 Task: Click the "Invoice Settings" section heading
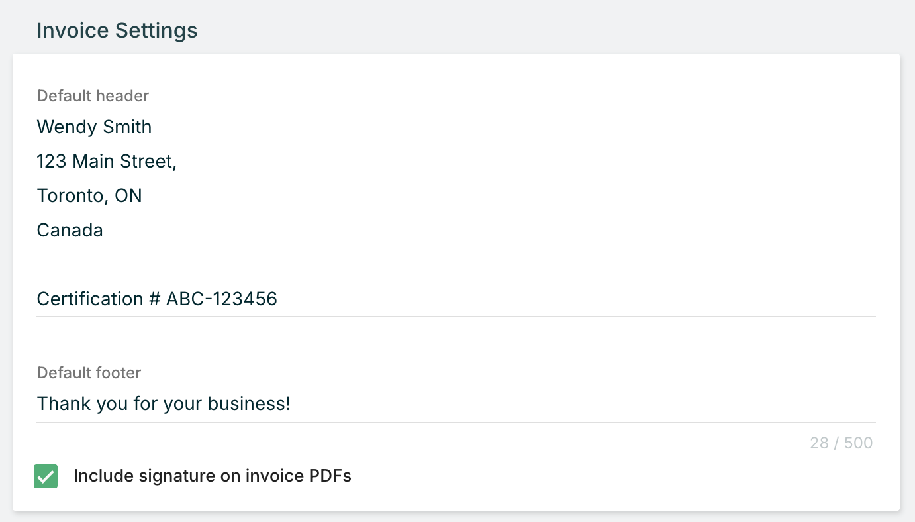[x=117, y=30]
